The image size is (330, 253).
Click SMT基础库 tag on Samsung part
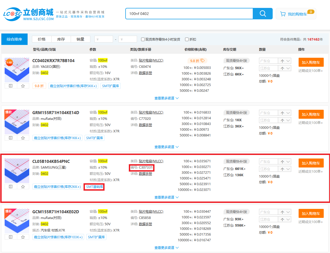click(x=94, y=187)
